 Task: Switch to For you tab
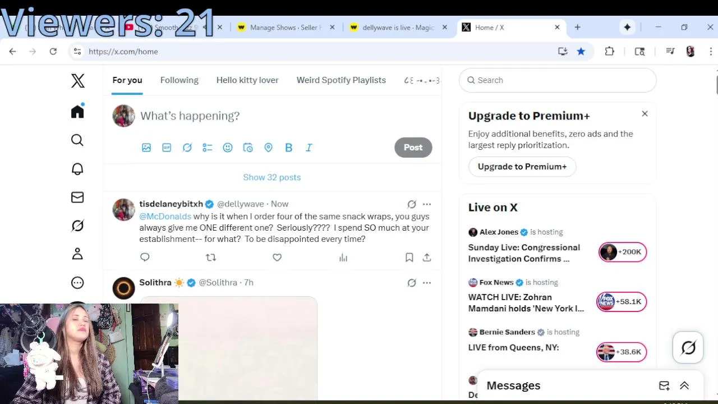tap(127, 80)
